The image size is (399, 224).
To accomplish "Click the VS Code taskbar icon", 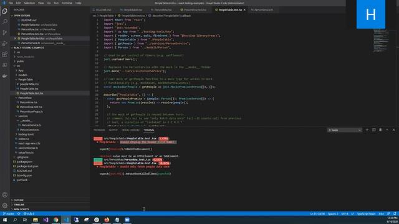I will pos(66,220).
